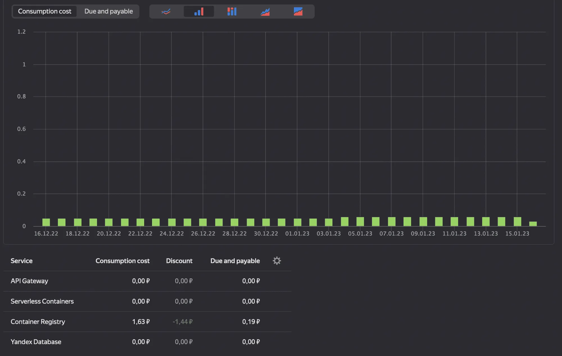Click the green bar for 16.12.22
Screen dimensions: 562x356
(x=46, y=222)
